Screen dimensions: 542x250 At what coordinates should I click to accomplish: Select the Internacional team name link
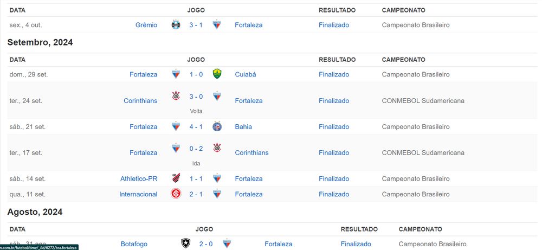tap(138, 194)
